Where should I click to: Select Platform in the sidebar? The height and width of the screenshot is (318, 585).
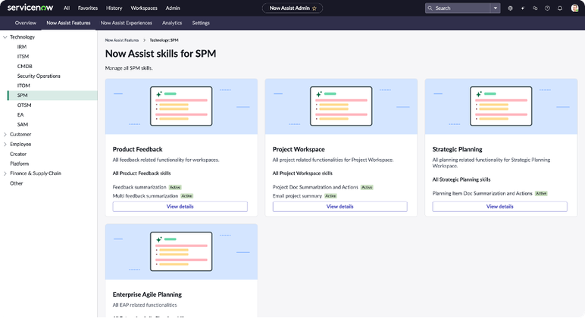click(x=19, y=164)
